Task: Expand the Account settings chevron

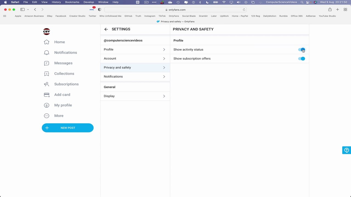Action: tap(164, 59)
